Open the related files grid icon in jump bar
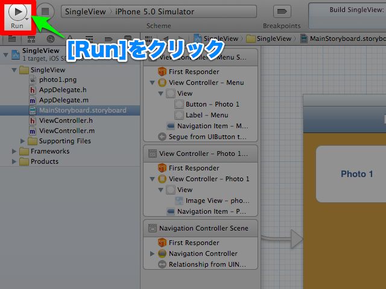The height and width of the screenshot is (289, 386). pyautogui.click(x=148, y=39)
